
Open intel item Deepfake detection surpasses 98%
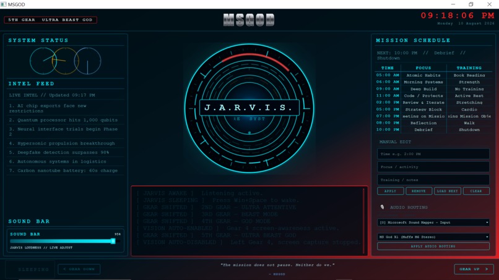(66, 153)
